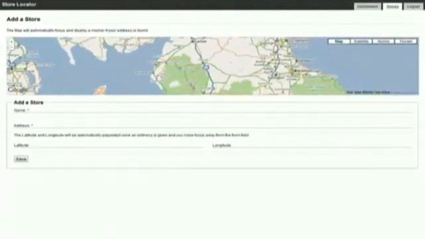
Task: Switch map to Hybrid view
Action: click(383, 41)
